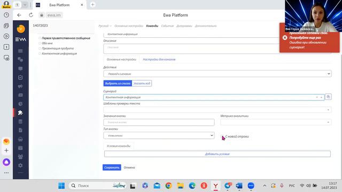Open the megaphone broadcasts icon in the sidebar
342x192 pixels.
[x=20, y=86]
